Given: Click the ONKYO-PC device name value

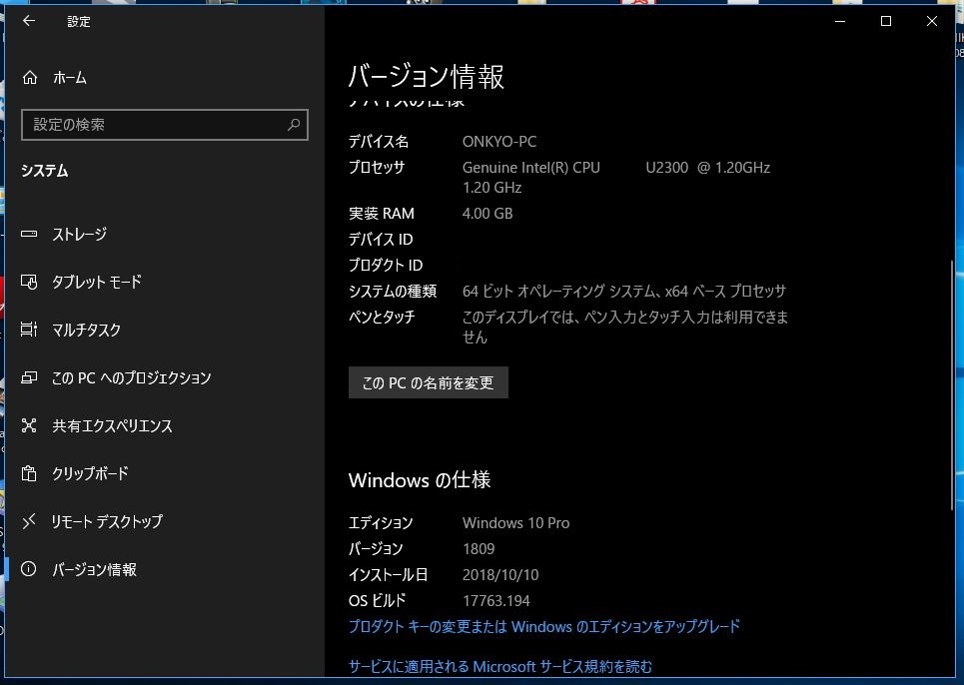Looking at the screenshot, I should (x=499, y=142).
